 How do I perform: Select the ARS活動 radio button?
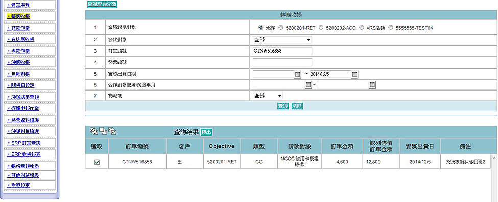tap(362, 27)
